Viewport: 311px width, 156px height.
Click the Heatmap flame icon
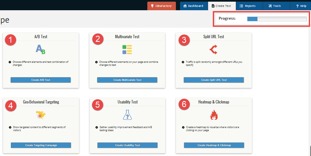pos(214,115)
